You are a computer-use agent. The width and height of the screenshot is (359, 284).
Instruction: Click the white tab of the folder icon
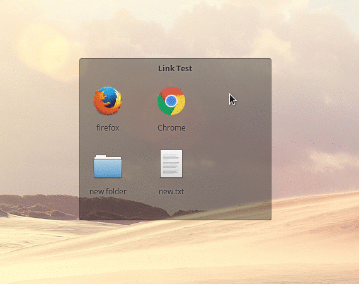coord(101,157)
